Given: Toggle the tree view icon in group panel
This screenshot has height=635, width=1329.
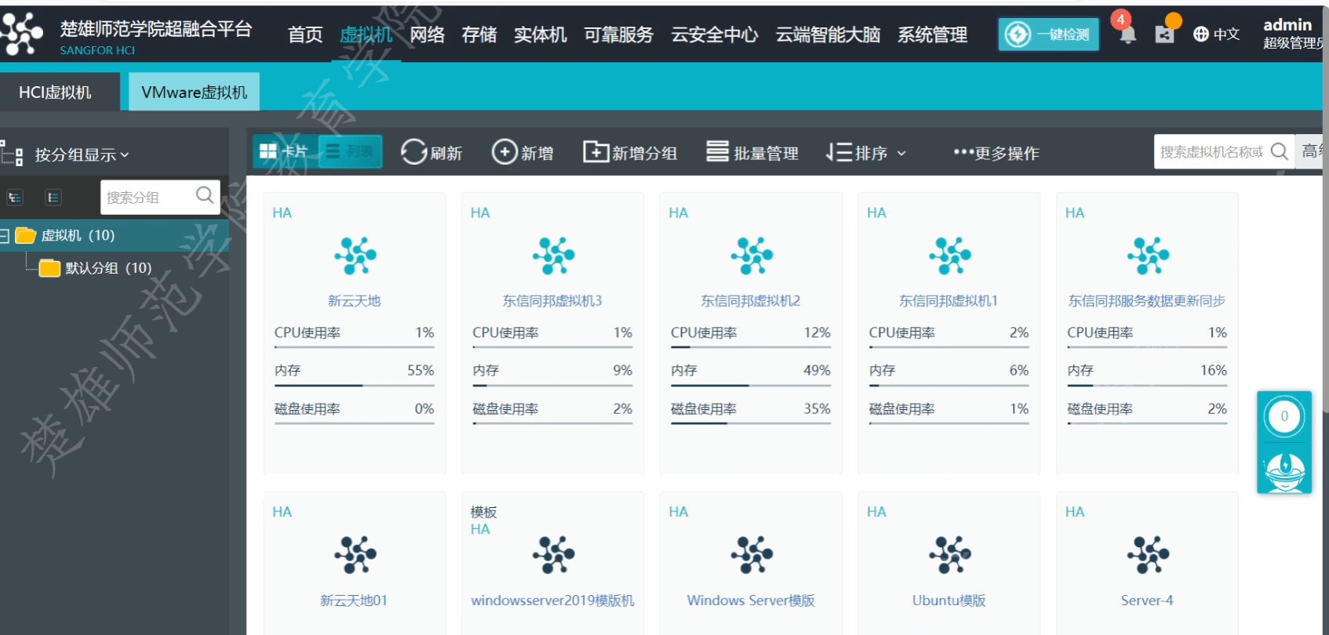Looking at the screenshot, I should [15, 198].
